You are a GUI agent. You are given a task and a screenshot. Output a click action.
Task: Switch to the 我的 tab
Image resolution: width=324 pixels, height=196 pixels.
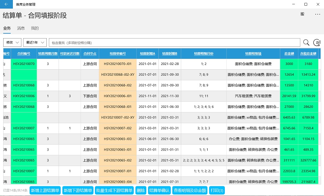[x=35, y=28]
